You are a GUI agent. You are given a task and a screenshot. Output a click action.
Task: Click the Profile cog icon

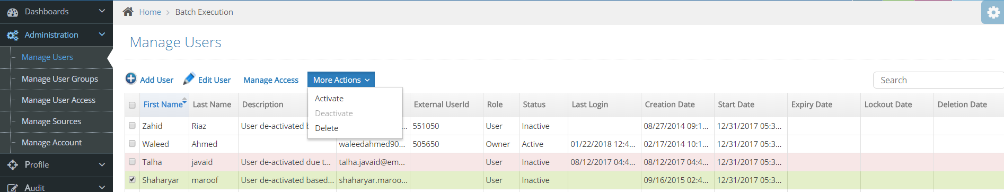click(13, 165)
